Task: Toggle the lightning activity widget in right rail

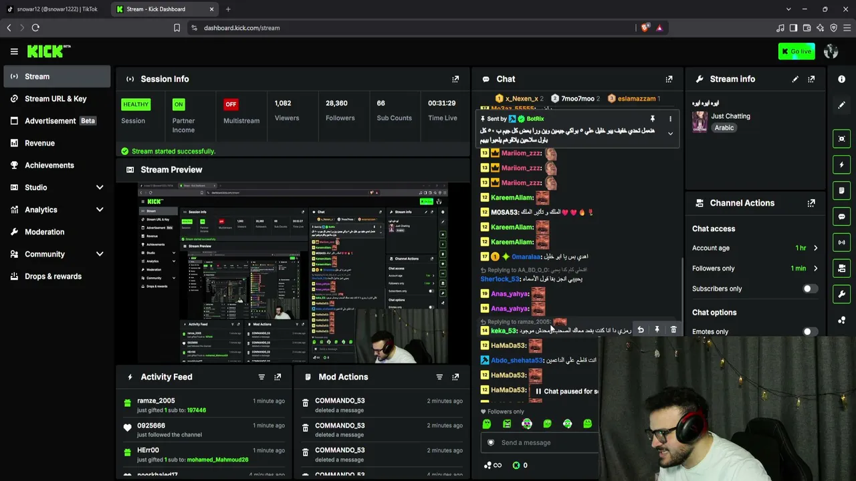Action: coord(841,164)
